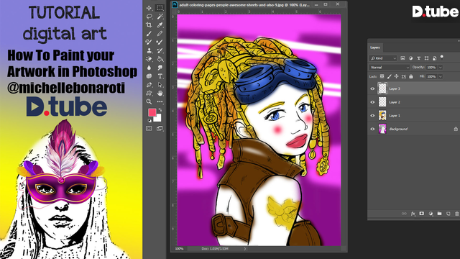
Task: Hide Layer 1 with its eye icon
Action: (x=372, y=116)
